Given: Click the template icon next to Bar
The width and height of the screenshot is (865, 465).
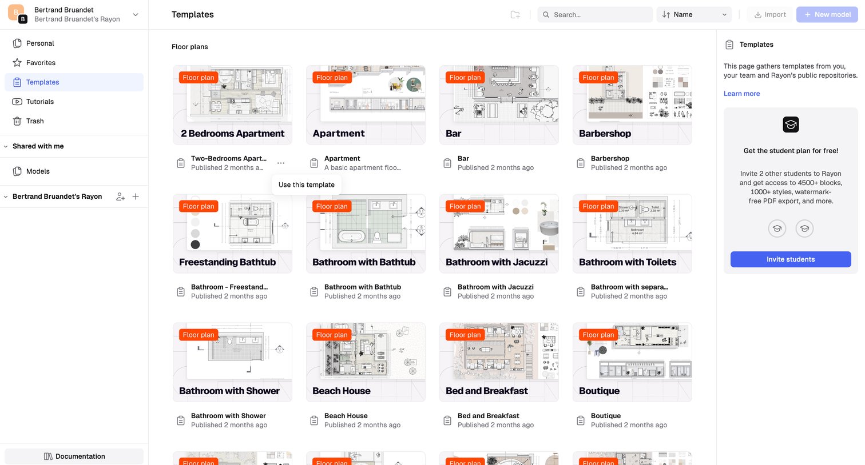Looking at the screenshot, I should (447, 163).
